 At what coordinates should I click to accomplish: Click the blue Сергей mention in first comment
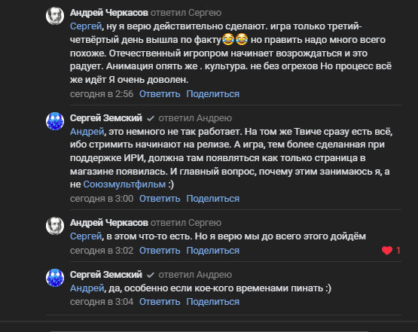(86, 26)
